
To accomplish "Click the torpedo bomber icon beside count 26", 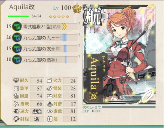I will 17,37.
